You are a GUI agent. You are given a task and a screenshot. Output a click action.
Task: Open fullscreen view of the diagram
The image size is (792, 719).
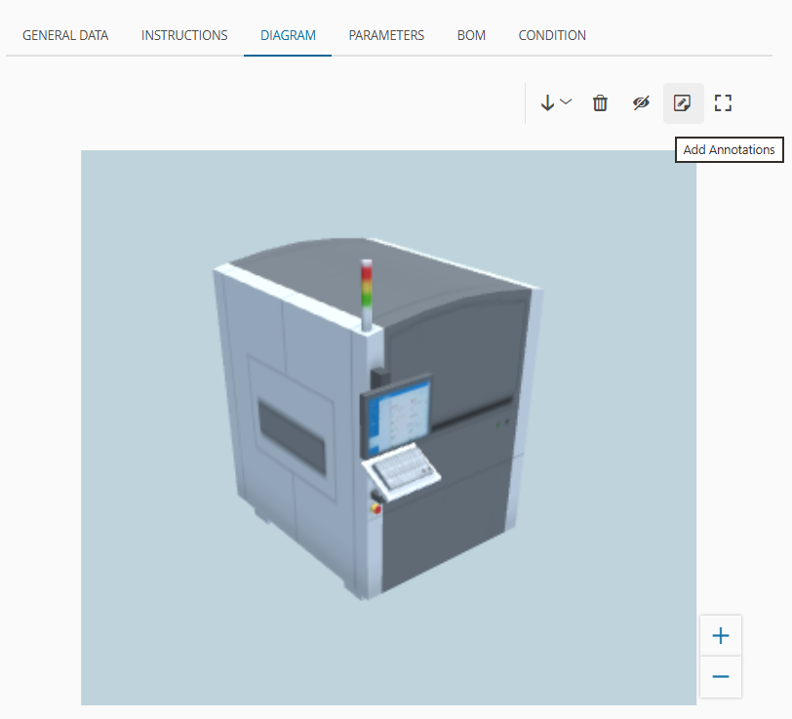tap(723, 103)
